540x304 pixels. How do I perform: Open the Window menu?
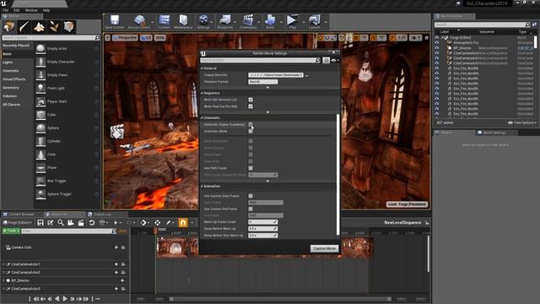[31, 10]
